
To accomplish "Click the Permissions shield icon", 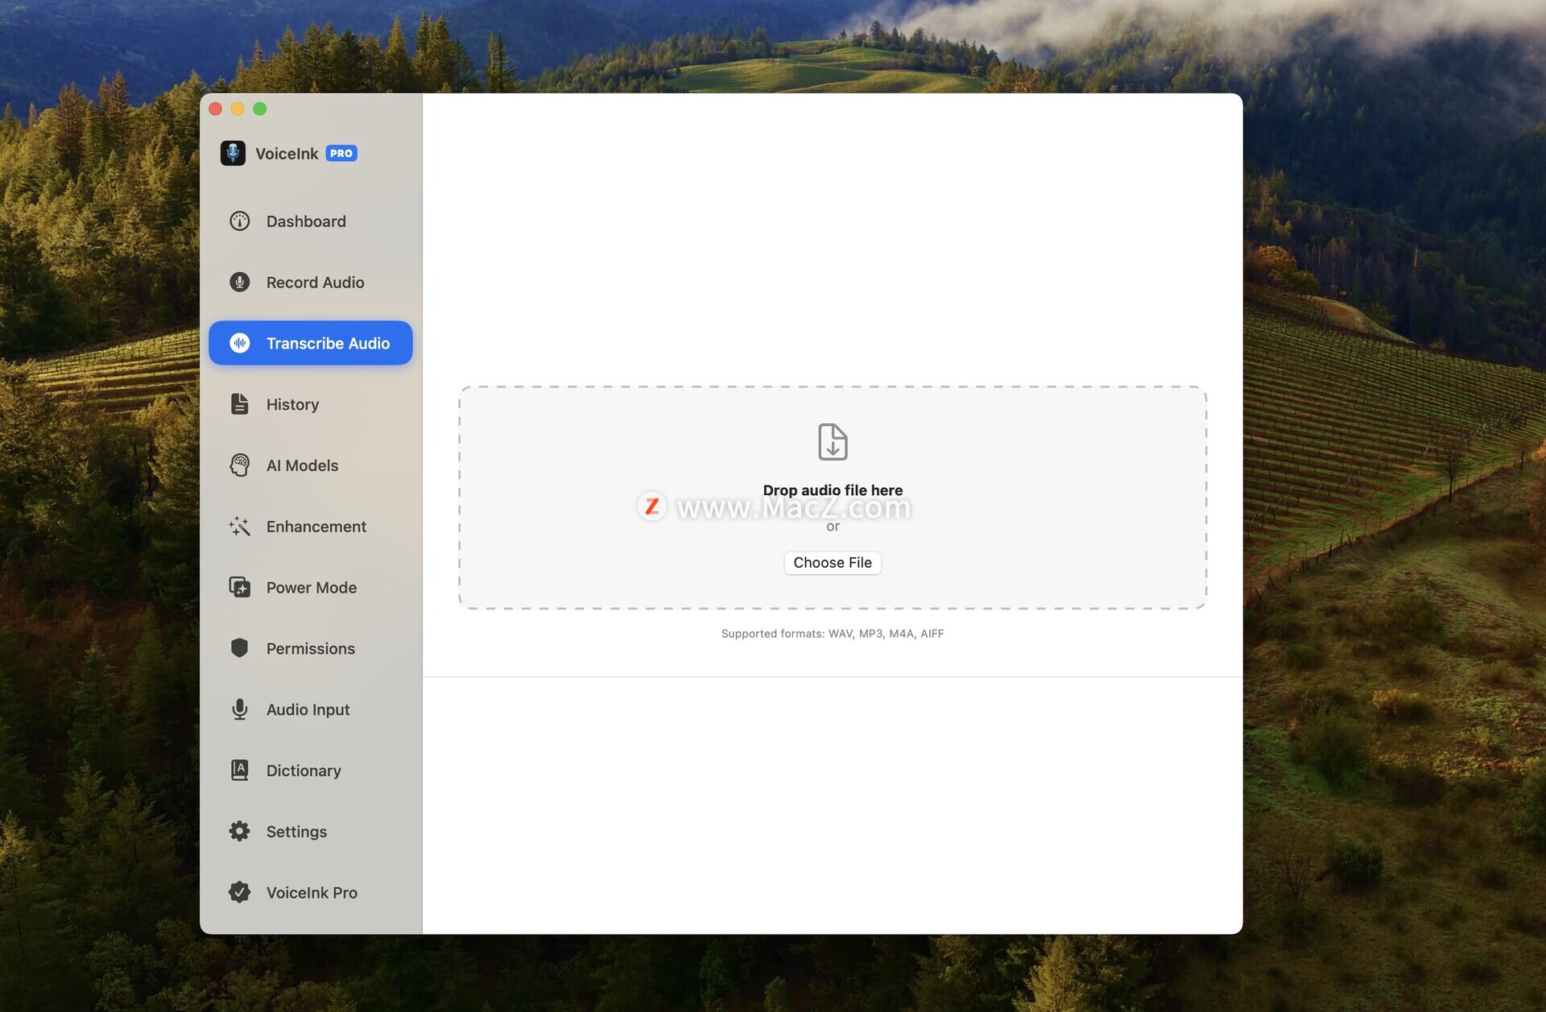I will [x=239, y=648].
